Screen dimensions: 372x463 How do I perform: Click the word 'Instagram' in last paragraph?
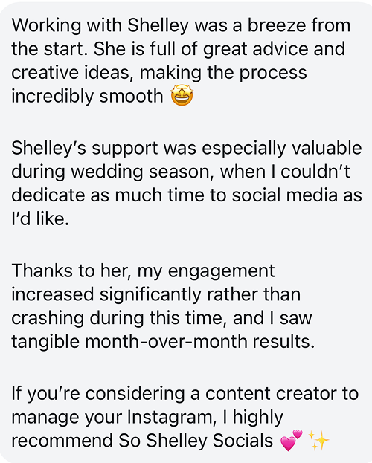click(170, 417)
